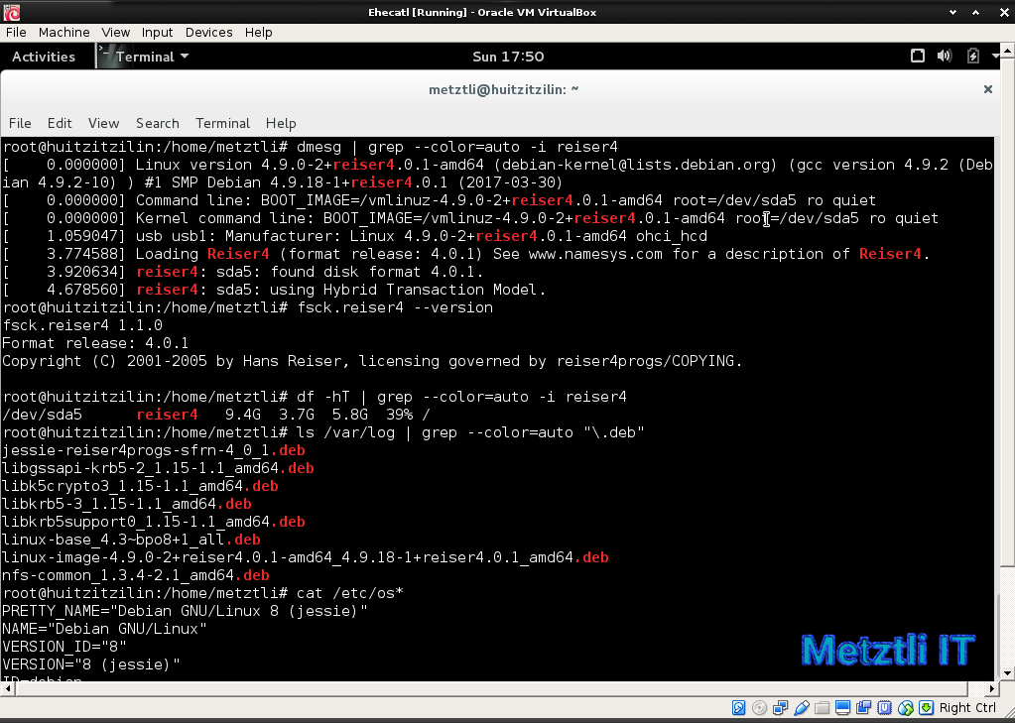The height and width of the screenshot is (723, 1015).
Task: Open the terminal's Search menu
Action: tap(158, 123)
